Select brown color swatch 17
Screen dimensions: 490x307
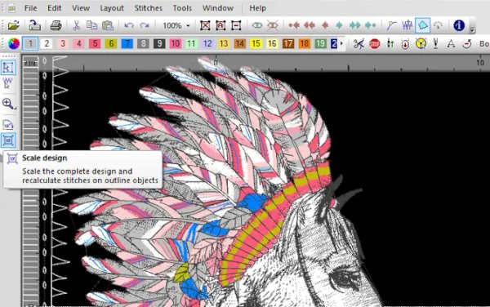pyautogui.click(x=288, y=44)
